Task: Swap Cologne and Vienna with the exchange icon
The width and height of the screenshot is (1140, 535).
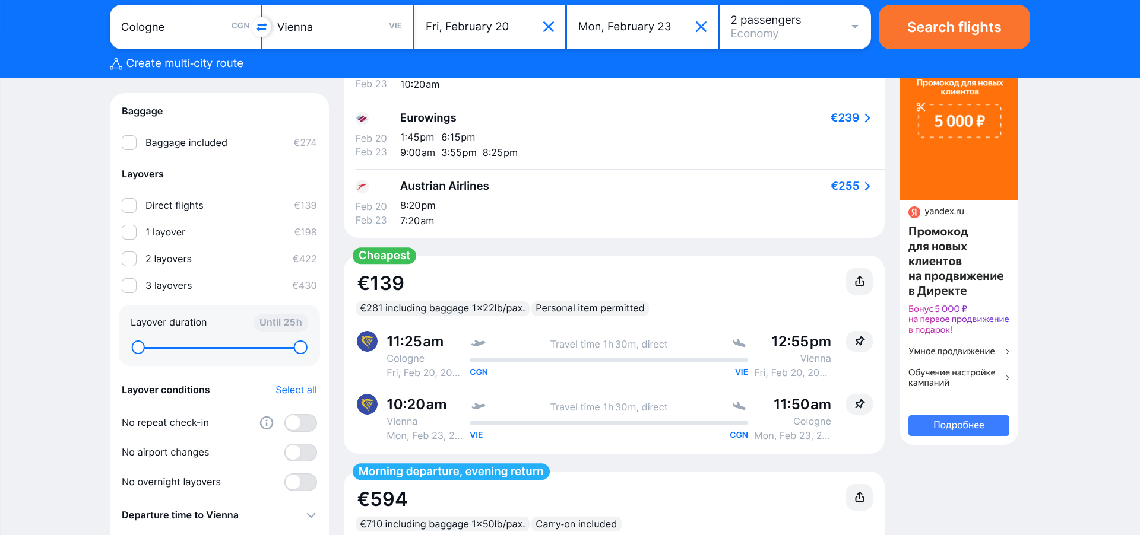Action: point(261,27)
